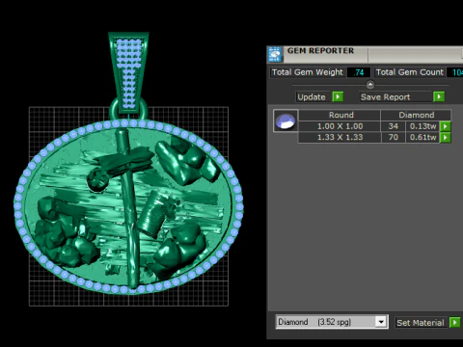Click the Round column header
Viewport: 463px width, 347px height.
tap(340, 115)
